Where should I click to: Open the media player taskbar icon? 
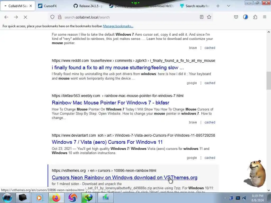[x=39, y=198]
